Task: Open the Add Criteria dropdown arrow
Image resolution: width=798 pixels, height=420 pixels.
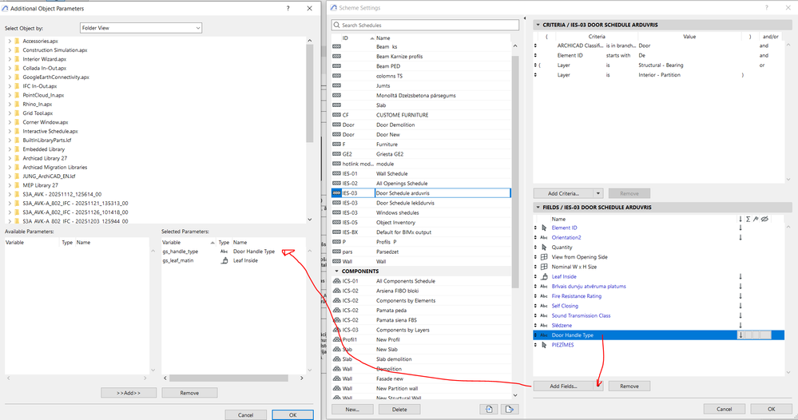Action: (x=598, y=193)
